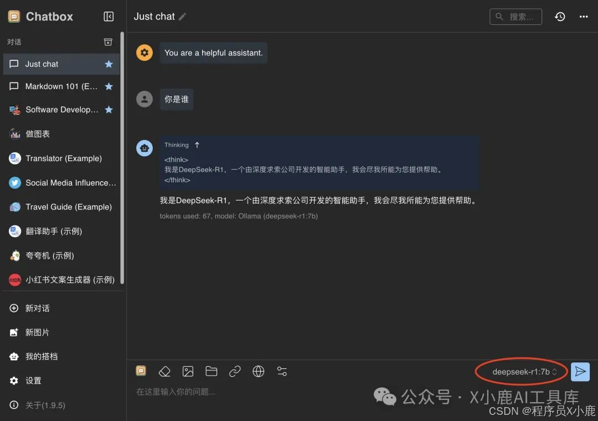
Task: Click the assistant reply 我是DeepSeek-R1 text
Action: [318, 201]
